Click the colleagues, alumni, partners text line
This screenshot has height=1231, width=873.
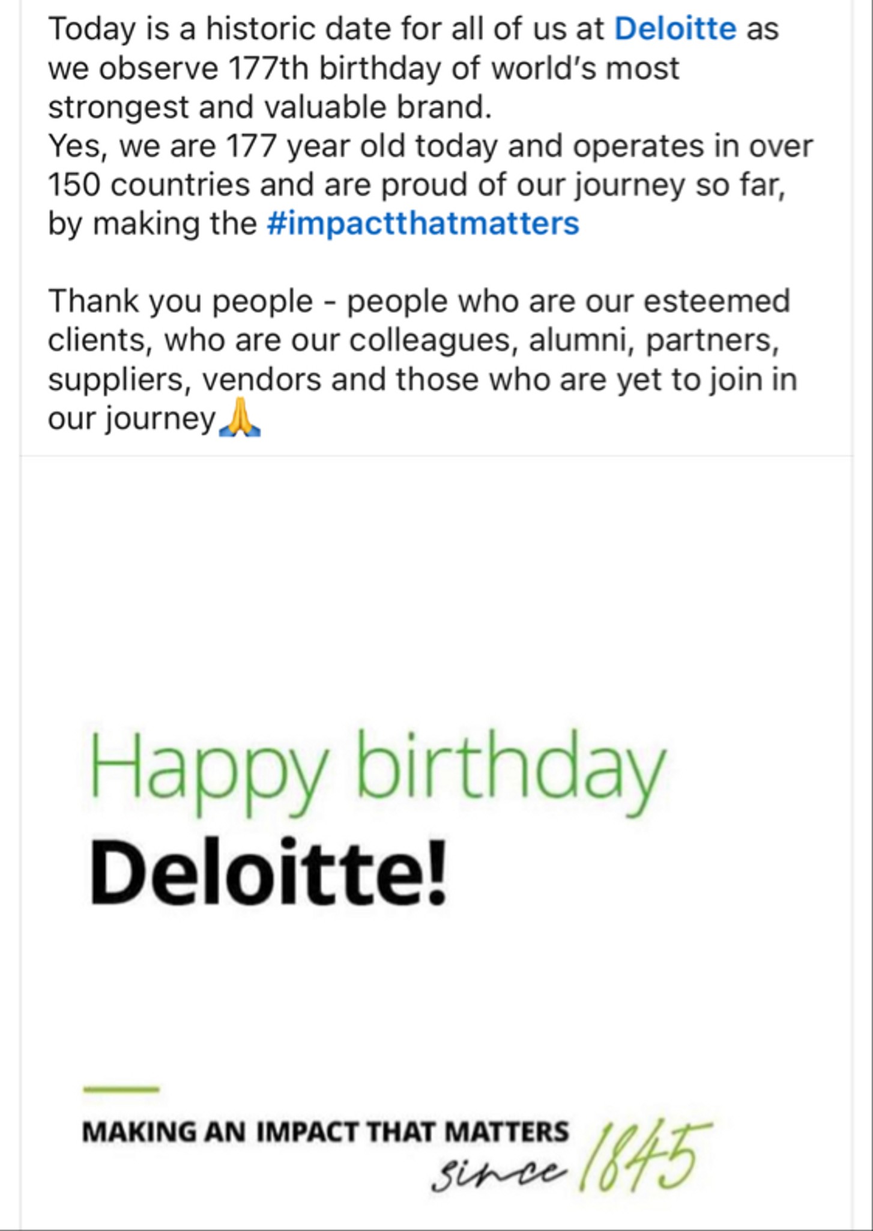point(414,340)
